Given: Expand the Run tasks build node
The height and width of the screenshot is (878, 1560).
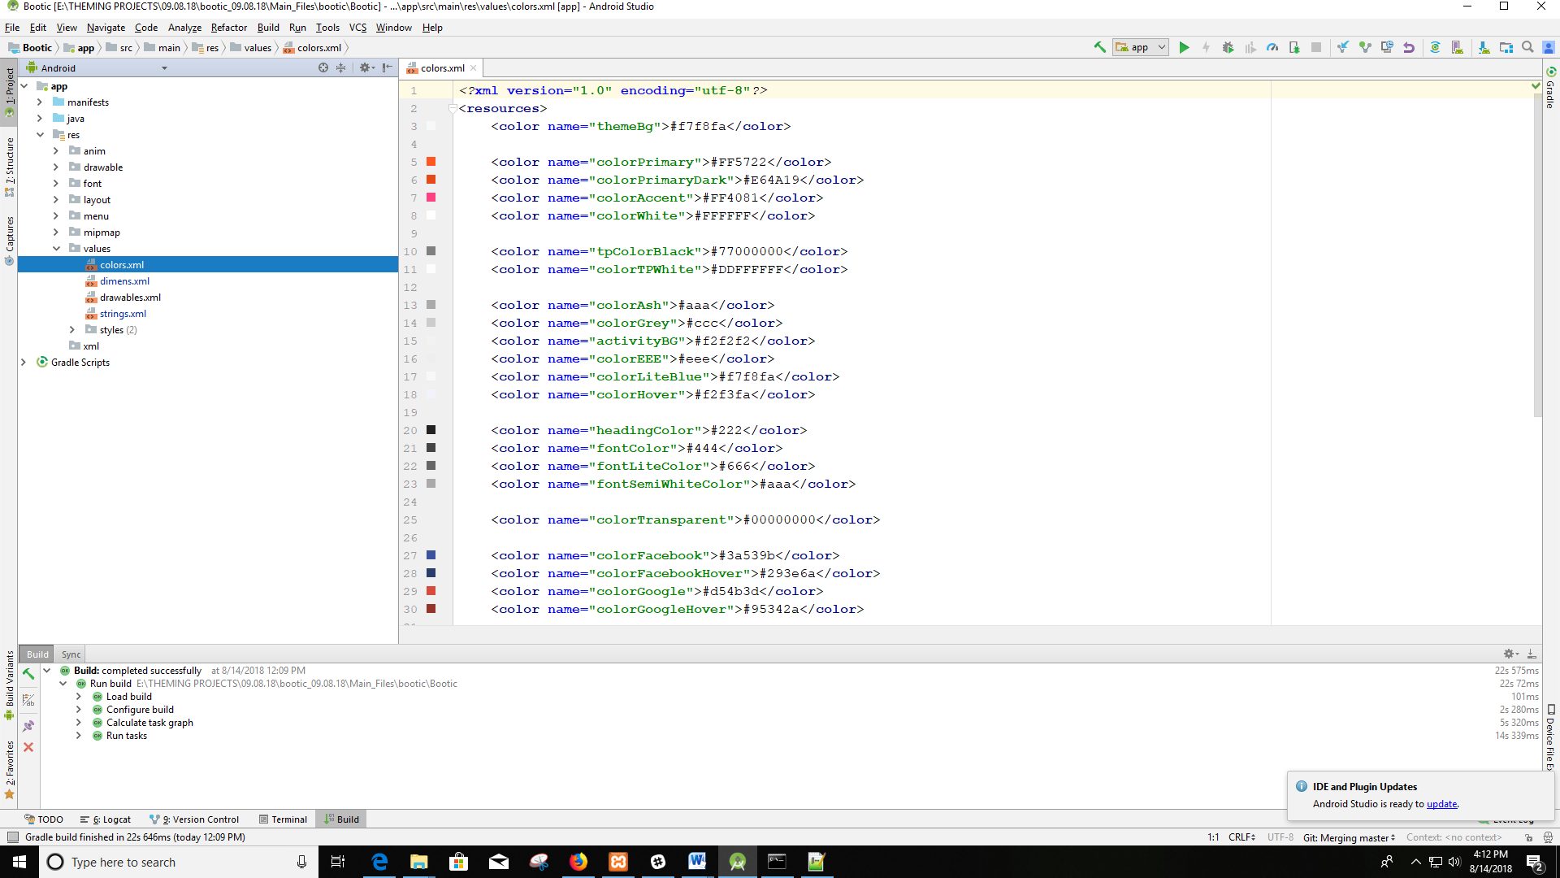Looking at the screenshot, I should coord(79,736).
